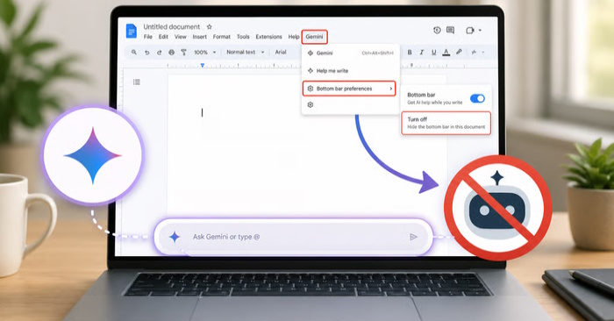The height and width of the screenshot is (321, 614).
Task: Click the gear item below Bottom bar preferences
Action: coord(311,105)
